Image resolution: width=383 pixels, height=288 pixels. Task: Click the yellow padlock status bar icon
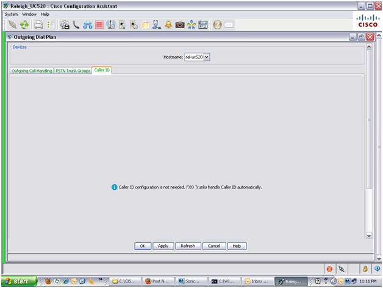pos(365,269)
